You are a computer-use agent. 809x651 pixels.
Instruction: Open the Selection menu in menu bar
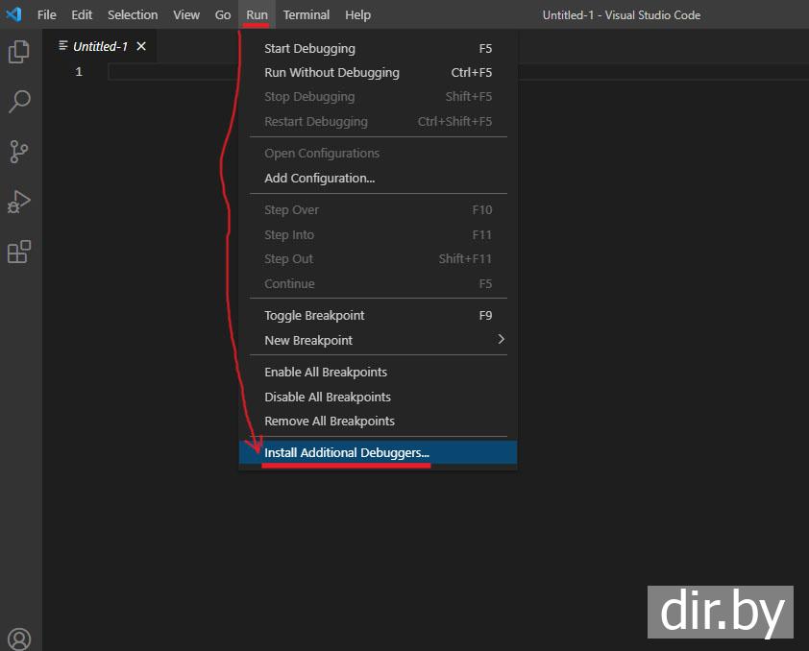click(x=133, y=14)
